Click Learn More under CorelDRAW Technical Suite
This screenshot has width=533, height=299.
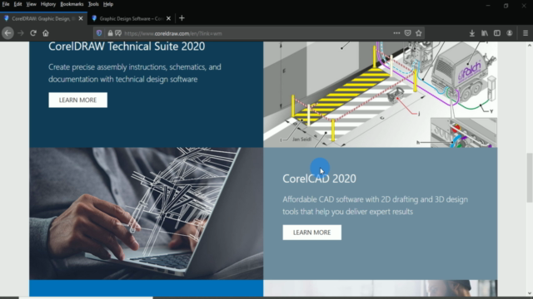point(77,100)
